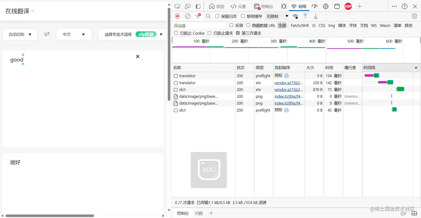The width and height of the screenshot is (421, 218).
Task: Open the DevTools three-dot customize menu
Action: click(x=394, y=6)
